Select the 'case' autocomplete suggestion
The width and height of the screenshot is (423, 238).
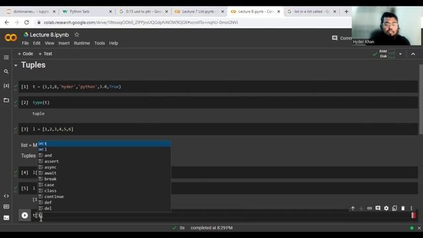104,185
